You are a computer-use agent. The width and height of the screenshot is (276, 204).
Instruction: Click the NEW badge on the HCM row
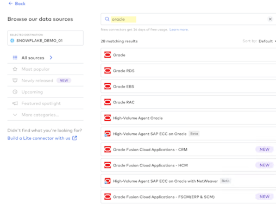(x=265, y=165)
